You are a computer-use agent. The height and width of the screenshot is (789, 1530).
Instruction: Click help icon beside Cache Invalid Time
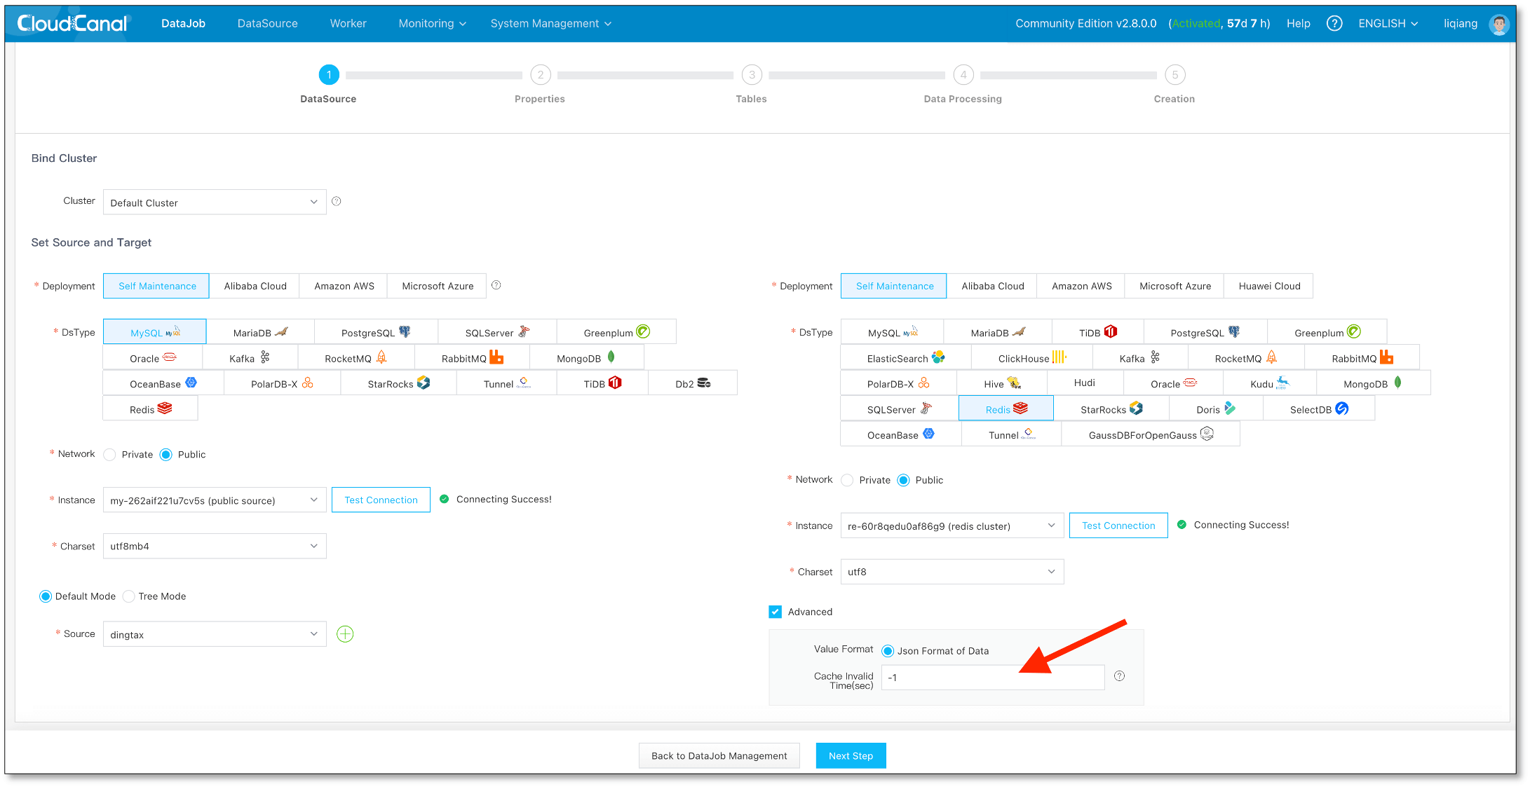click(x=1119, y=676)
